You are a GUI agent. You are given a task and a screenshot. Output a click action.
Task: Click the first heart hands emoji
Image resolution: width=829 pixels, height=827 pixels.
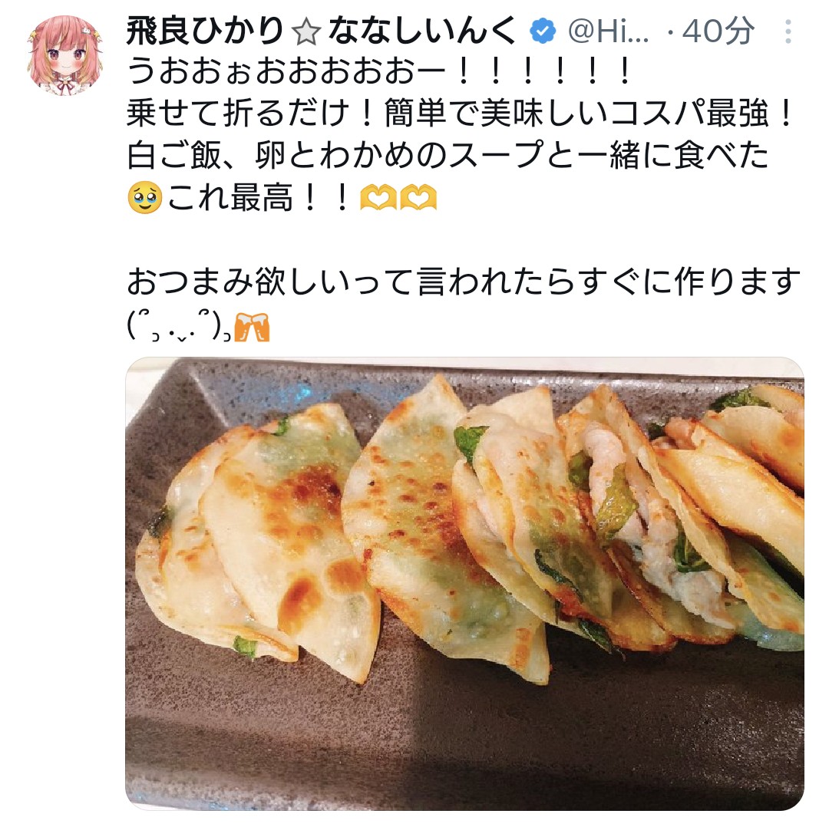coord(378,198)
